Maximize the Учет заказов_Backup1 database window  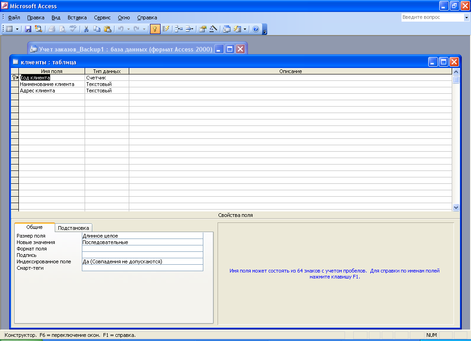pyautogui.click(x=230, y=49)
